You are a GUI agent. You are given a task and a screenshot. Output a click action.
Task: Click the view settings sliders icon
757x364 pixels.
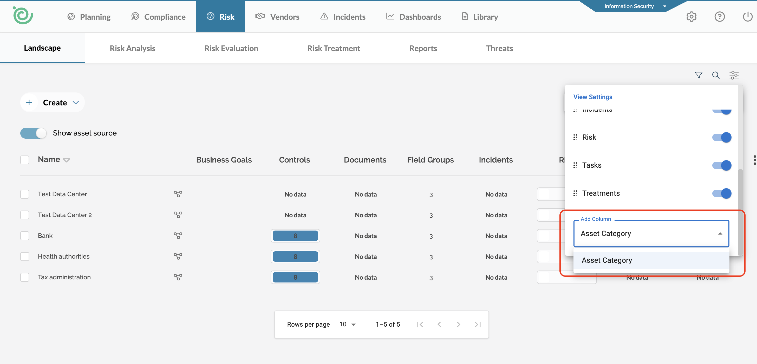pyautogui.click(x=734, y=75)
